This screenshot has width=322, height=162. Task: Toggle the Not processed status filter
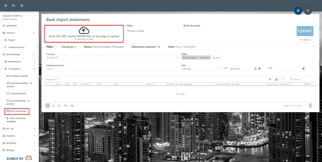[x=189, y=57]
